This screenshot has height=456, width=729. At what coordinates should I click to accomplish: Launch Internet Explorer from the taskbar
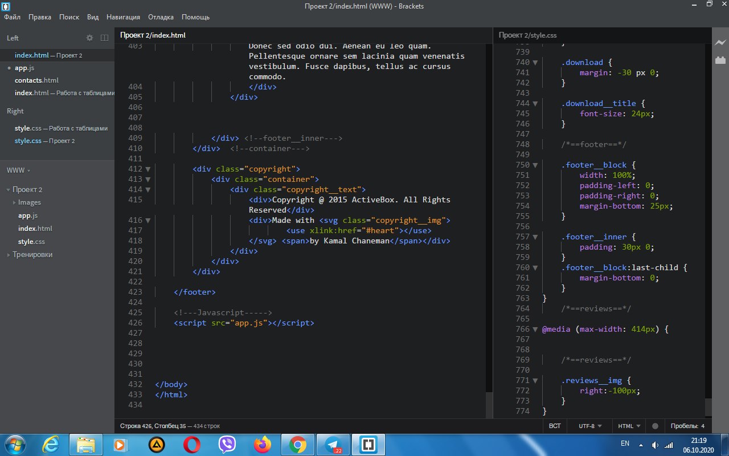(x=51, y=444)
